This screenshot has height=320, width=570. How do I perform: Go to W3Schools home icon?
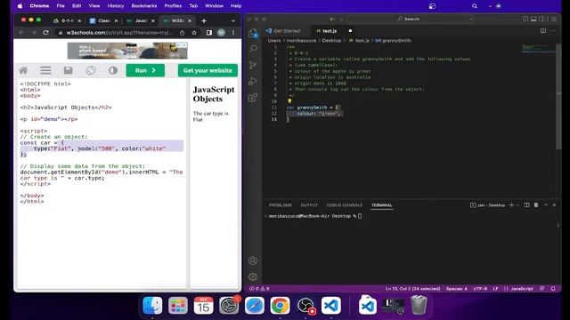coord(23,70)
